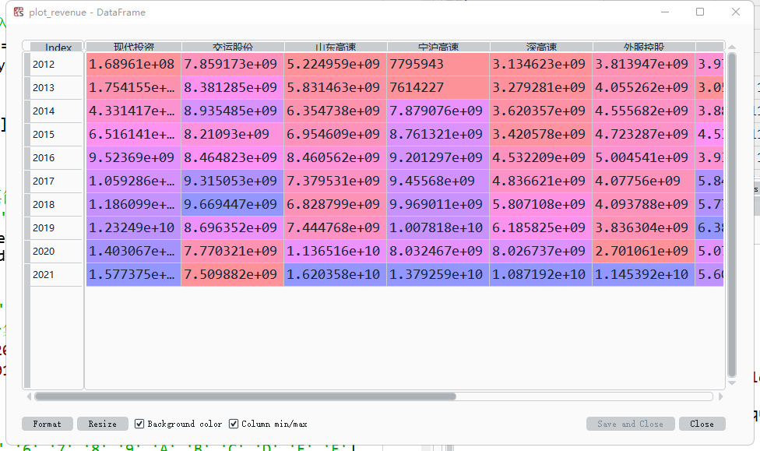Select cell 4.07756e+09
The image size is (760, 451).
(x=644, y=181)
